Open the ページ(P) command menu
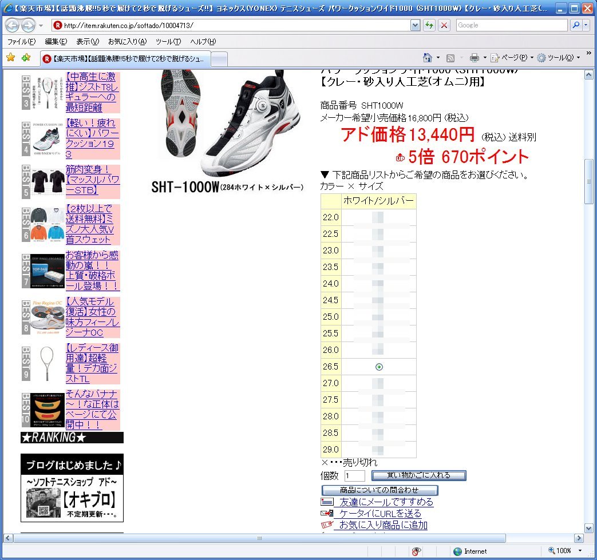 512,58
